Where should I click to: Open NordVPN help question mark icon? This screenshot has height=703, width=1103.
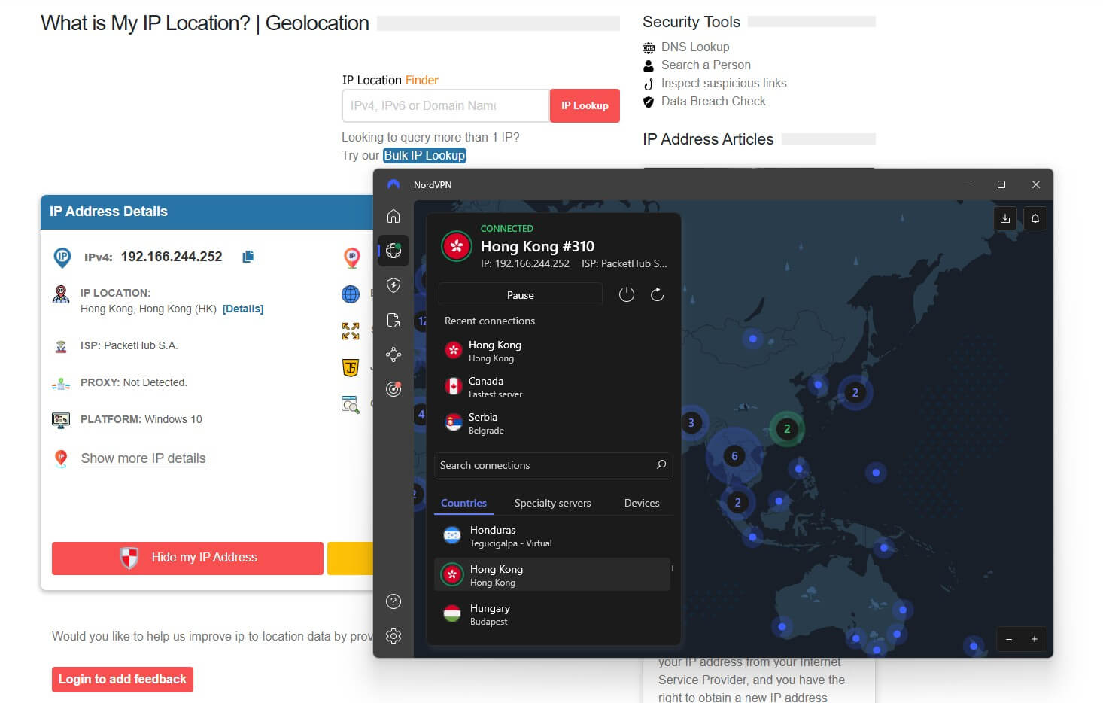tap(393, 601)
